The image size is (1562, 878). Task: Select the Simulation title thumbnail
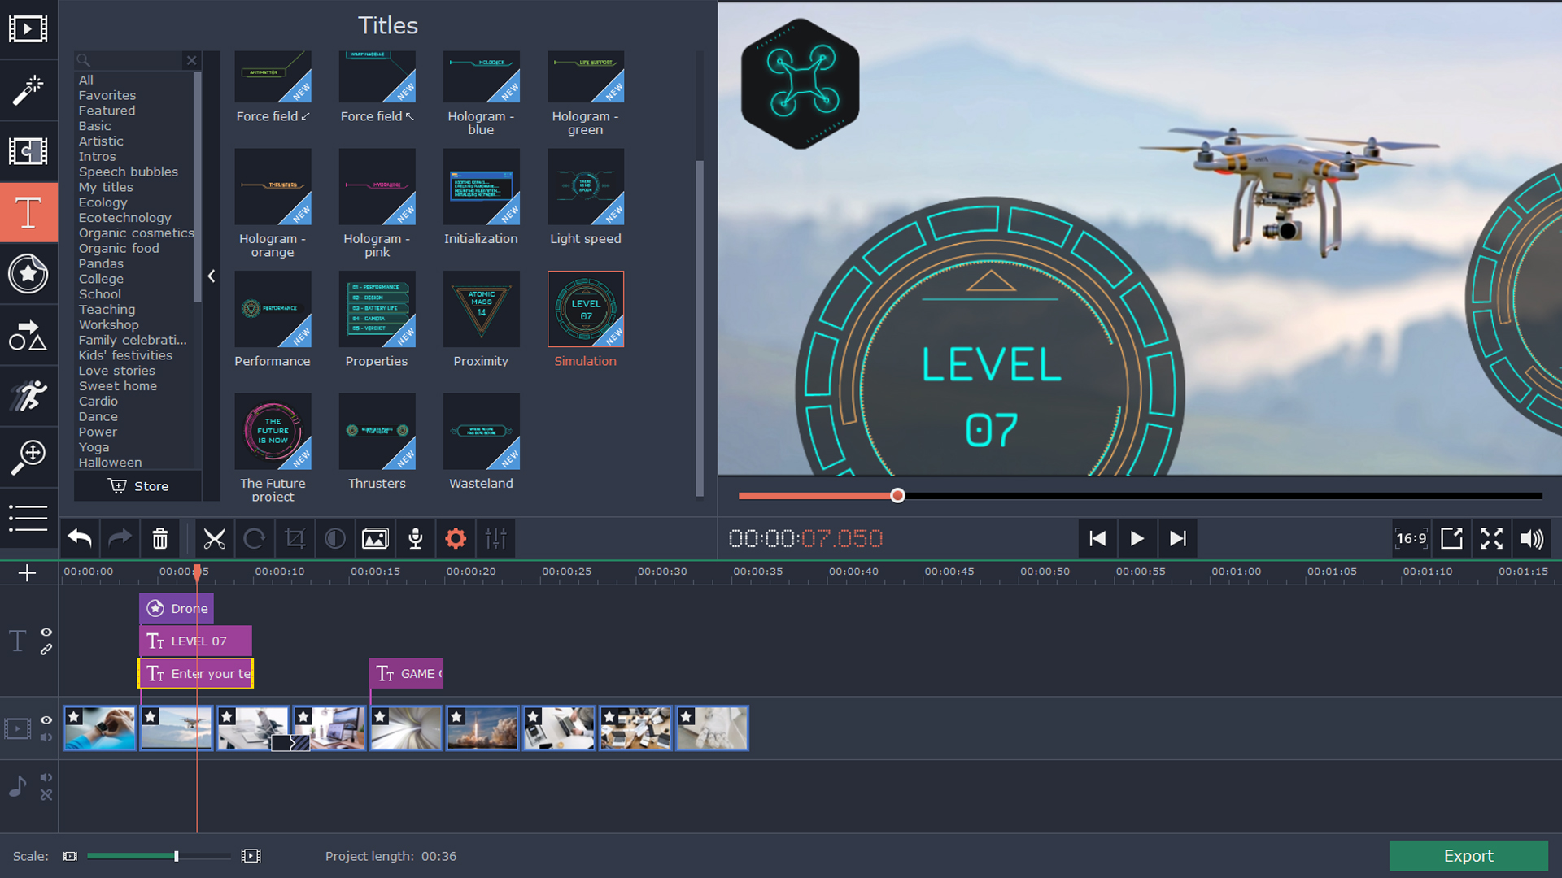585,309
